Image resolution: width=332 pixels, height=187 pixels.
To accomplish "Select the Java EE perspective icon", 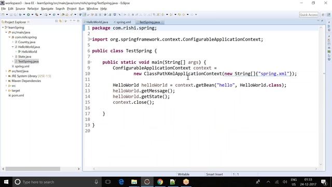I will pos(328,15).
